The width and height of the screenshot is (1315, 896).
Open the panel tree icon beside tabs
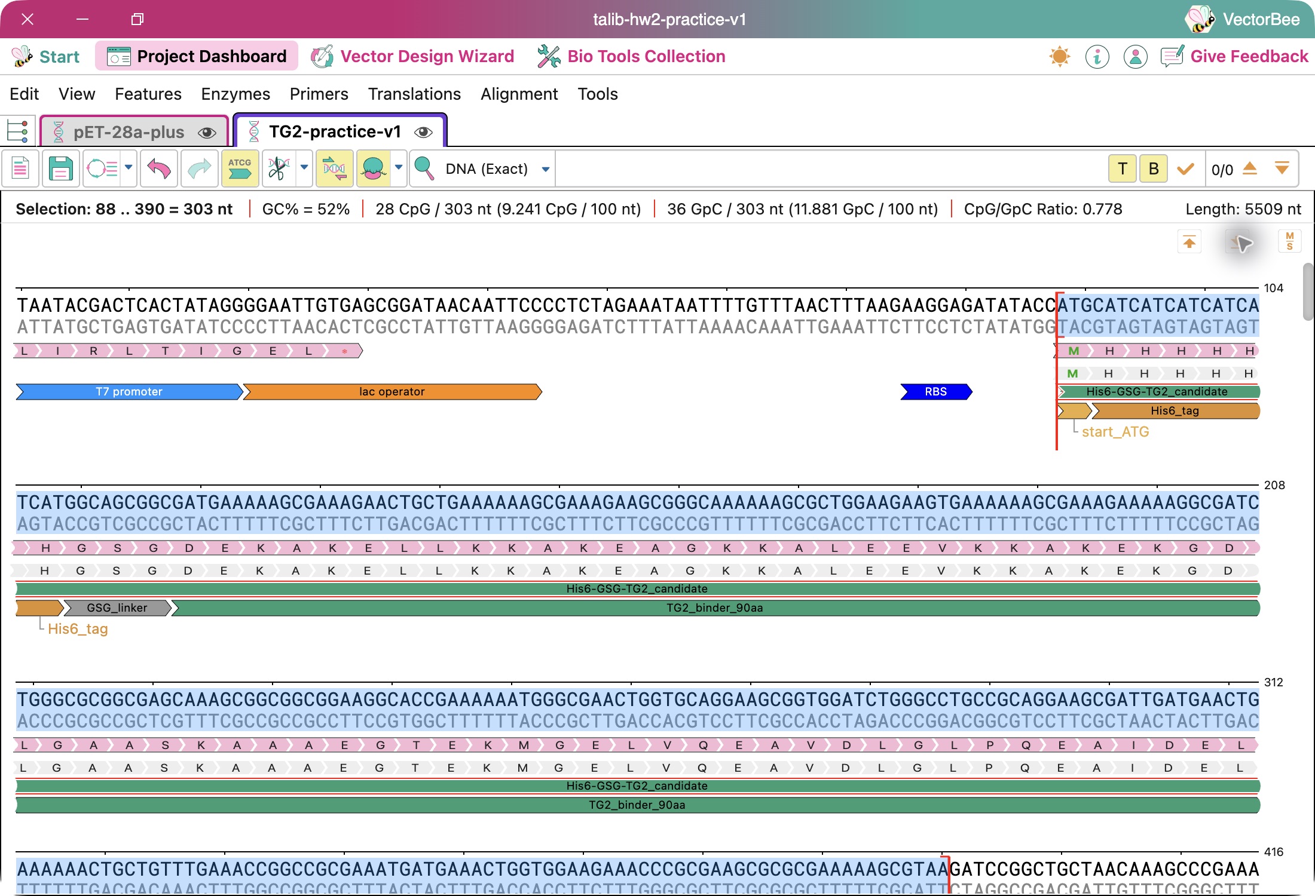pyautogui.click(x=18, y=131)
